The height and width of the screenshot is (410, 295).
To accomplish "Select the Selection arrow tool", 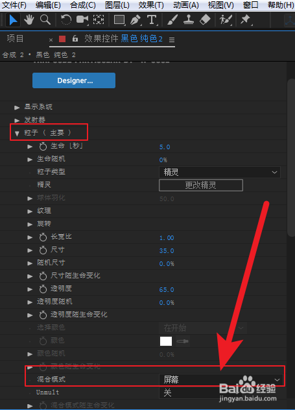I will 13,20.
